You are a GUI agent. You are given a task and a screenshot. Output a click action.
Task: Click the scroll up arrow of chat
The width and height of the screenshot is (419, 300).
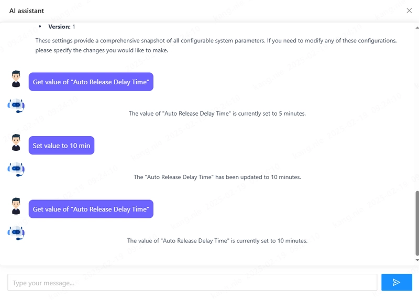coord(417,28)
